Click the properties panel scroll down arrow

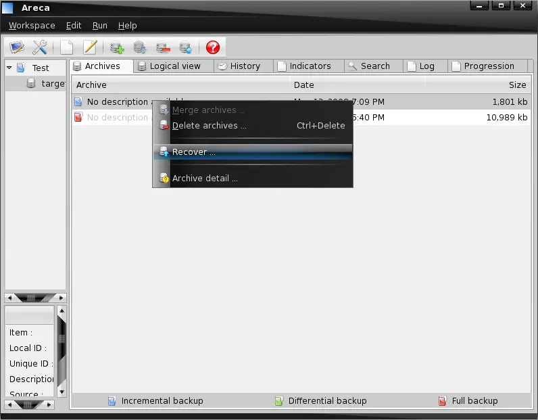(62, 392)
